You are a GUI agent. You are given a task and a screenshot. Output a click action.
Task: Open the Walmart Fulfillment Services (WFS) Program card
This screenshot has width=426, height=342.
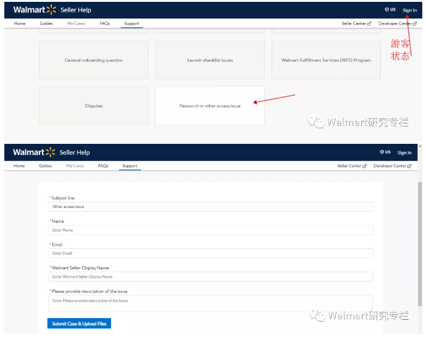tap(326, 60)
